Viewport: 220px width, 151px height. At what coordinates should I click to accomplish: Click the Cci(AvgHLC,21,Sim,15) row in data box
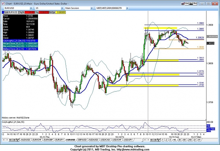click(20, 41)
